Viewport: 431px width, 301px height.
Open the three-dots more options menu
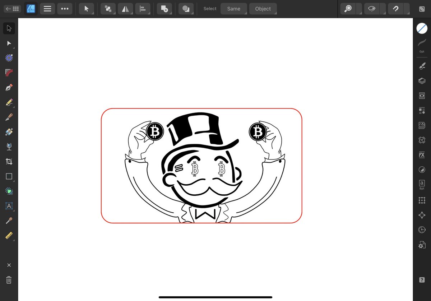(65, 9)
